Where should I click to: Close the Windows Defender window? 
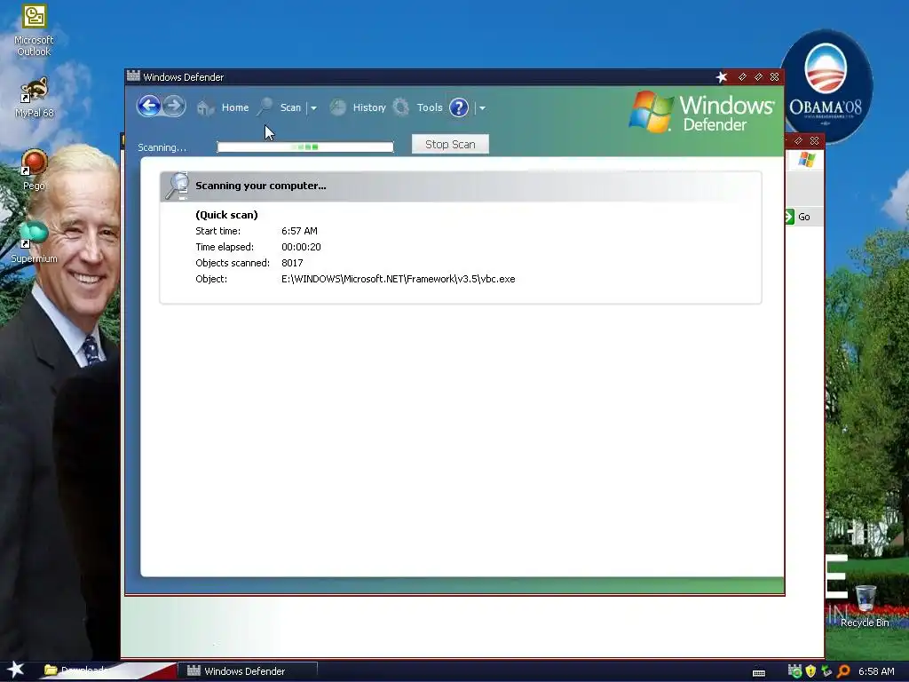point(774,76)
